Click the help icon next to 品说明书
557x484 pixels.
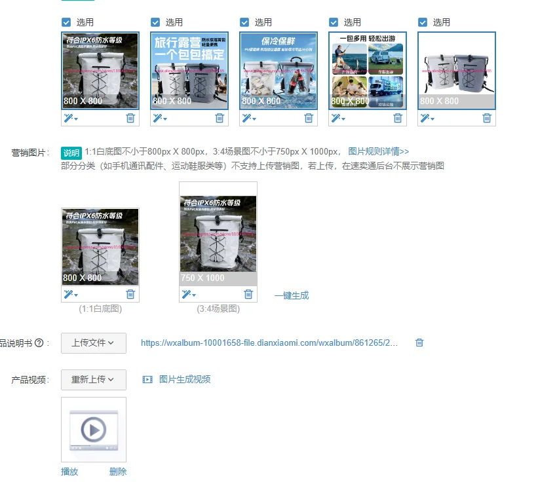(x=39, y=343)
